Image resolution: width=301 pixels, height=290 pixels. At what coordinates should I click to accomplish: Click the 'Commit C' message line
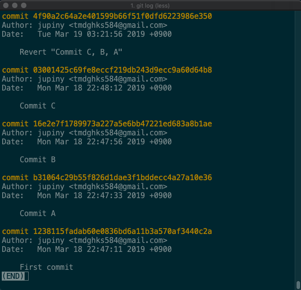click(38, 106)
